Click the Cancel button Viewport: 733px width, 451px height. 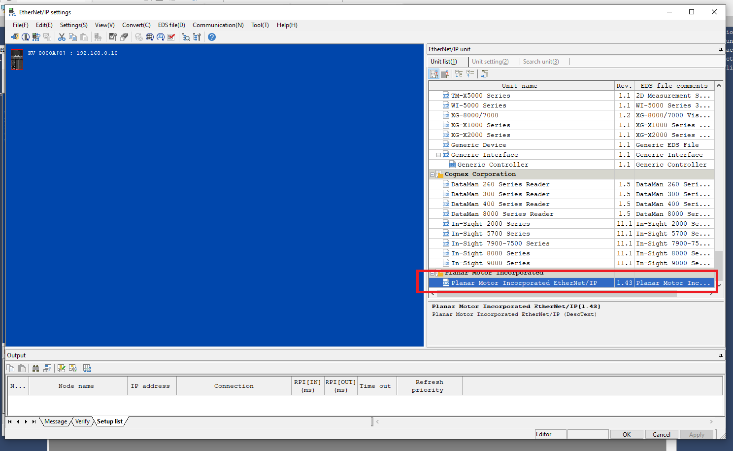662,434
